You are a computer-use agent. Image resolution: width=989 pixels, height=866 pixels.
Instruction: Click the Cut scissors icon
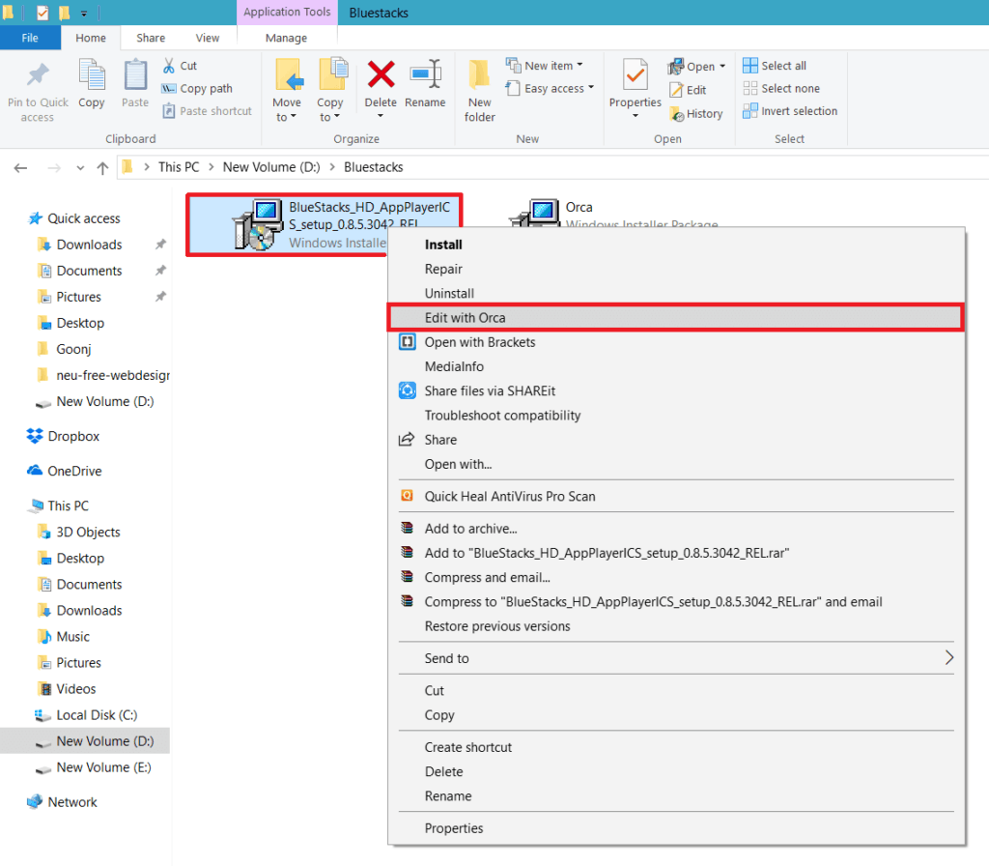[168, 66]
